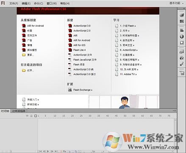Choose the 动画 template category
Screen dimensions: 186x153
[x=30, y=31]
